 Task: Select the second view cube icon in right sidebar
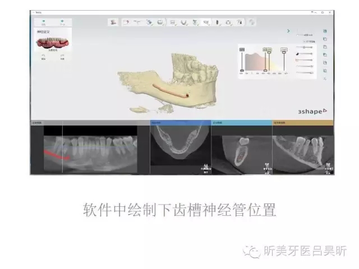pyautogui.click(x=325, y=39)
